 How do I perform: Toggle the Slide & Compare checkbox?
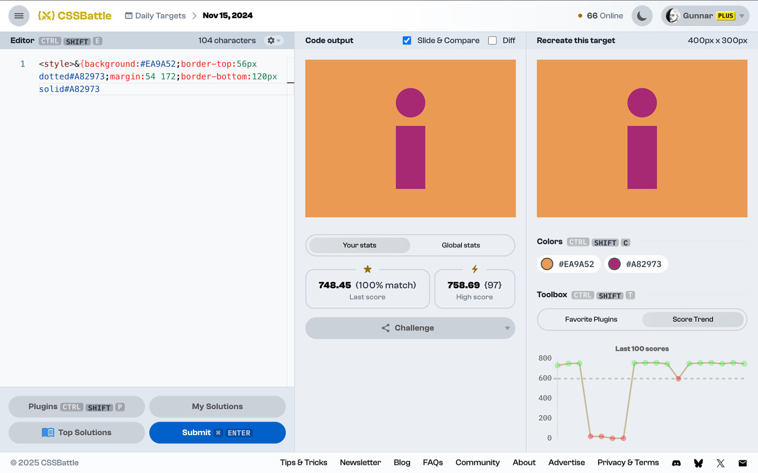[x=407, y=41]
